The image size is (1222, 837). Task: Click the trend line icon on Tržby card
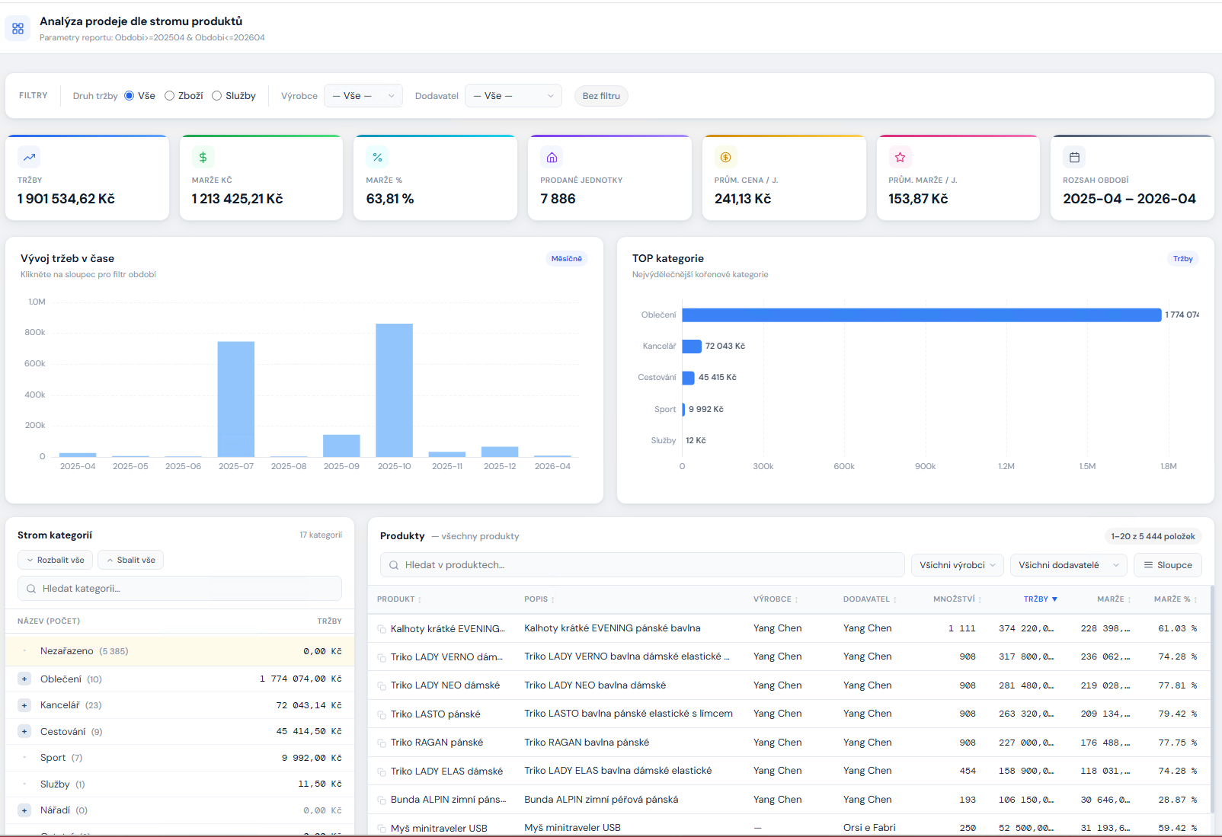(29, 158)
